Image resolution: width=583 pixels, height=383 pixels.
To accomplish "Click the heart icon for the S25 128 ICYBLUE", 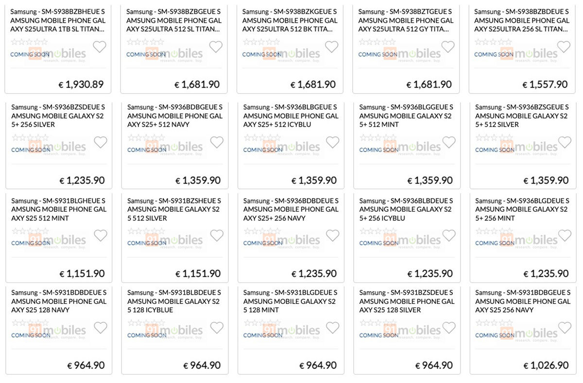I will (x=217, y=328).
